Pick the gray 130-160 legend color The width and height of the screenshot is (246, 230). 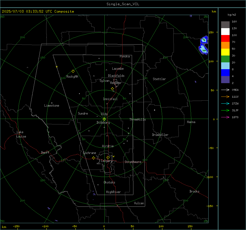pos(225,25)
